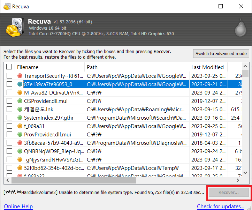Image resolution: width=252 pixels, height=210 pixels.
Task: Tick checkbox for -gNjys7smdNHwVSYzGt file
Action: tap(9, 159)
